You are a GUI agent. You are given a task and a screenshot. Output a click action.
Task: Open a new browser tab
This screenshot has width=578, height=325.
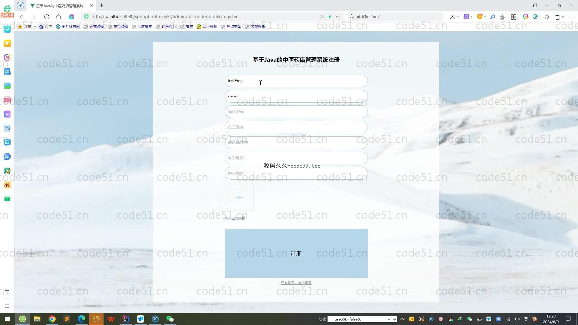[x=102, y=5]
